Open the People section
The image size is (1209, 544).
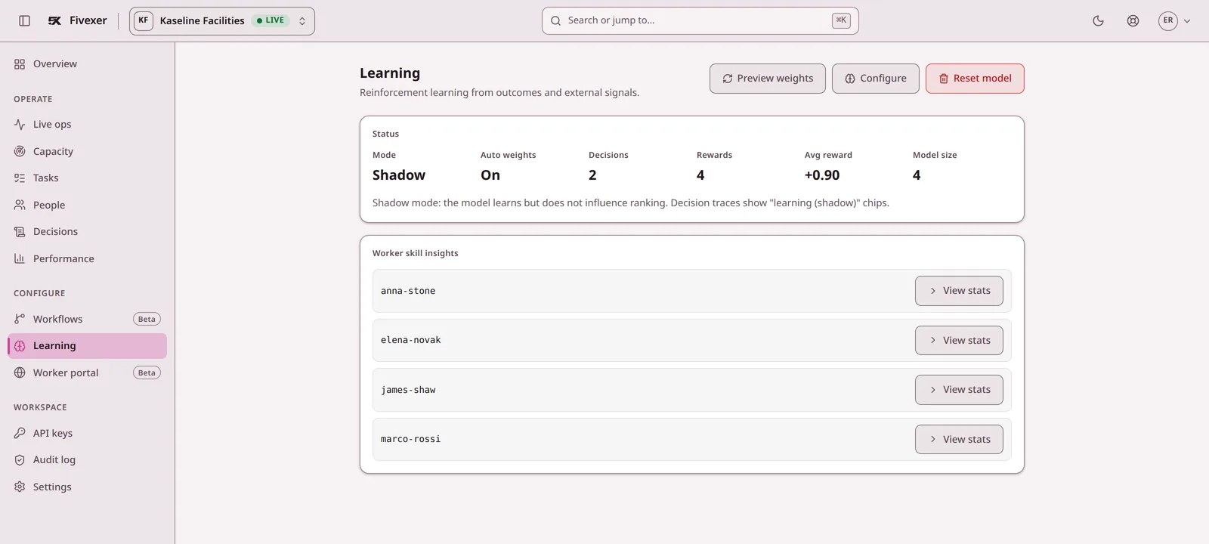coord(87,205)
